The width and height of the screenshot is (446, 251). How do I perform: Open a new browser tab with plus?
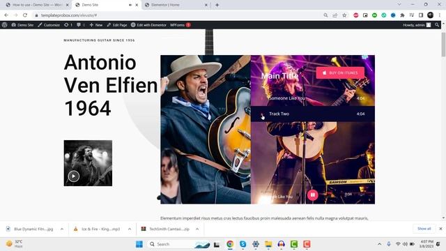[217, 5]
